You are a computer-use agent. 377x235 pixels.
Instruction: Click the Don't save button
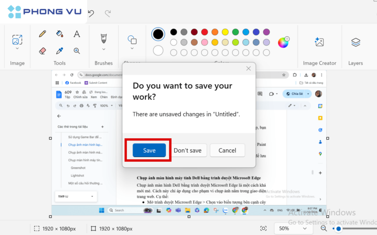(187, 150)
